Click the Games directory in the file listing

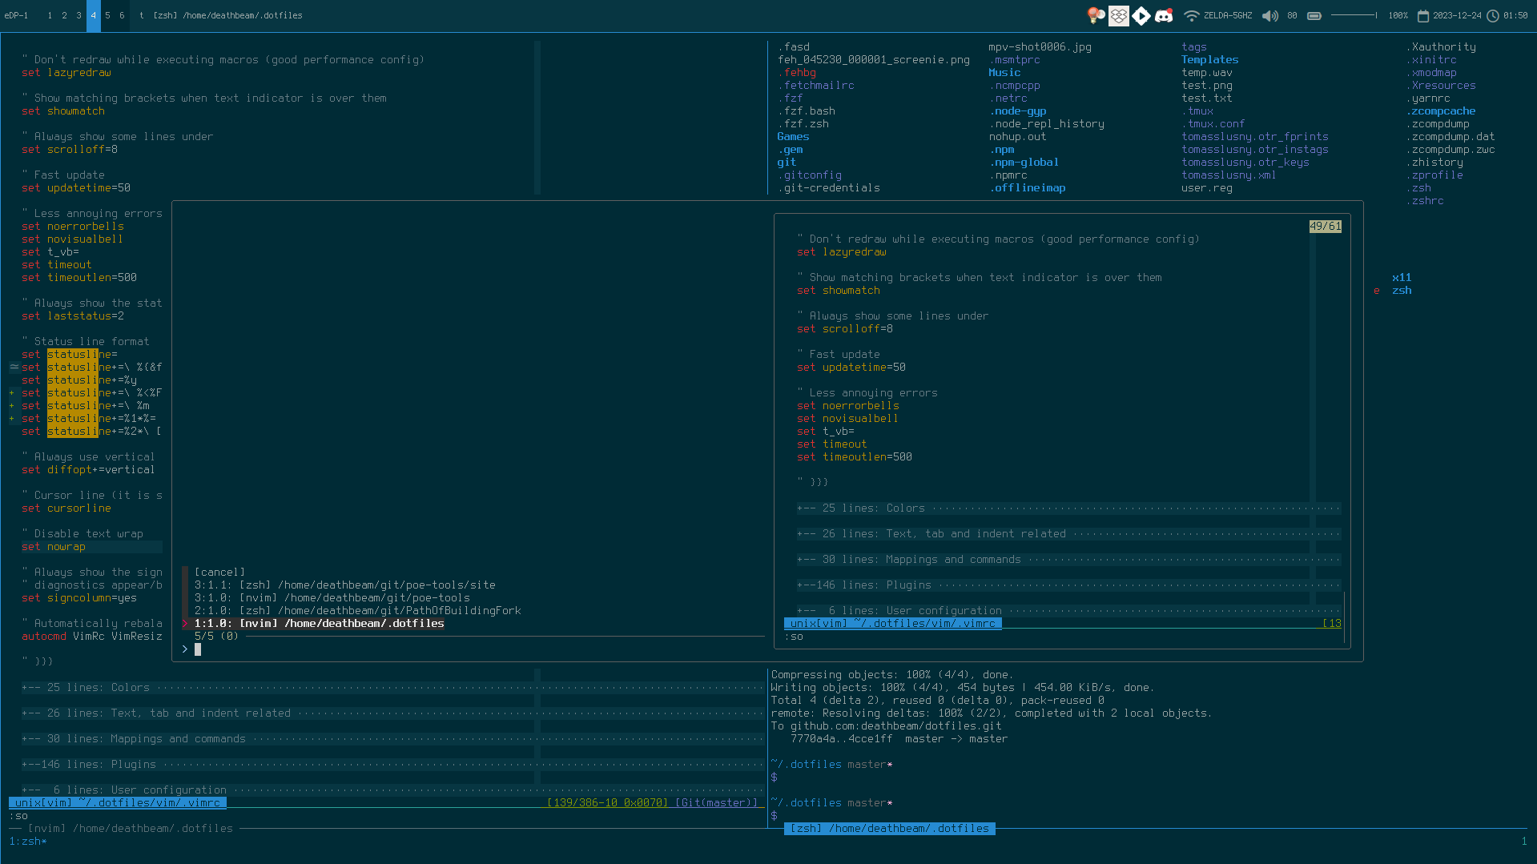click(x=793, y=136)
